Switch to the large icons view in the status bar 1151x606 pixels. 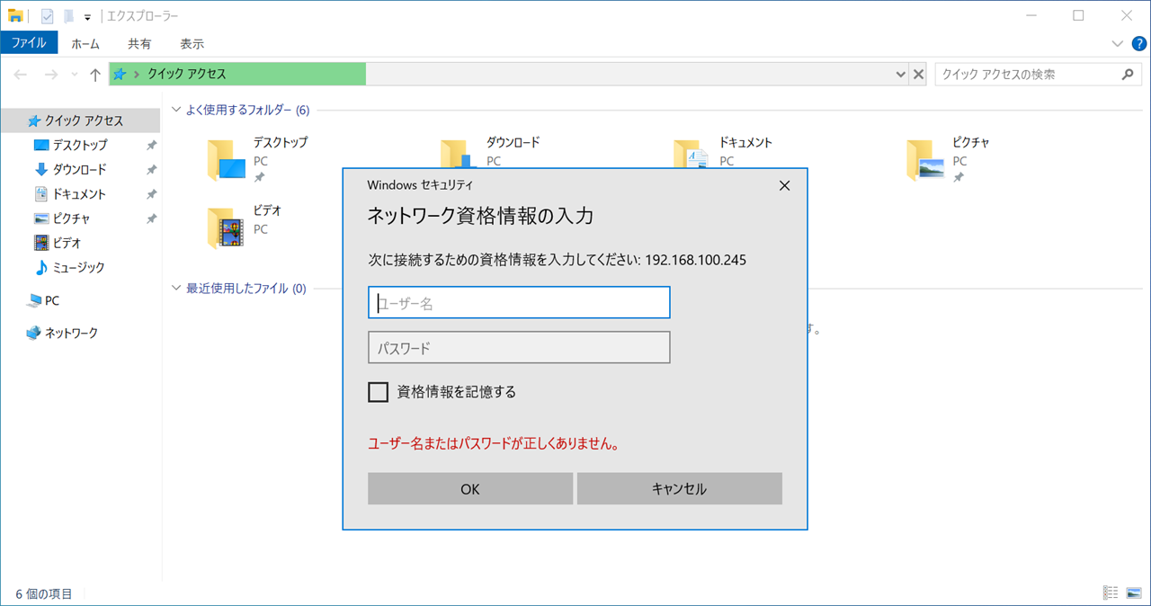click(x=1133, y=593)
